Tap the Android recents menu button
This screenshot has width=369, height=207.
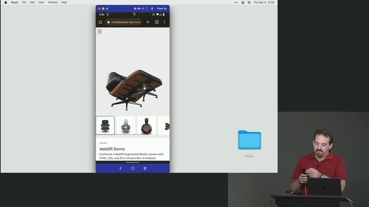(x=145, y=168)
